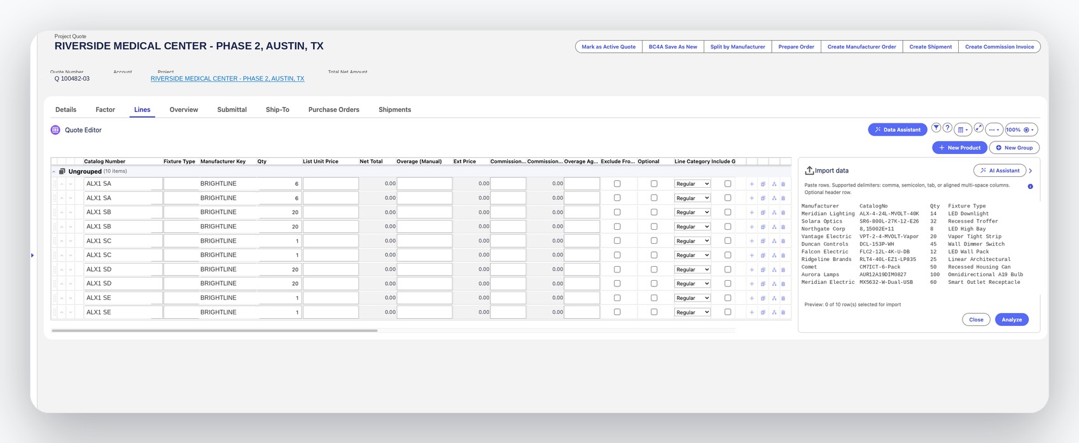
Task: Check Include G box on second ALX1 SB row
Action: tap(728, 227)
